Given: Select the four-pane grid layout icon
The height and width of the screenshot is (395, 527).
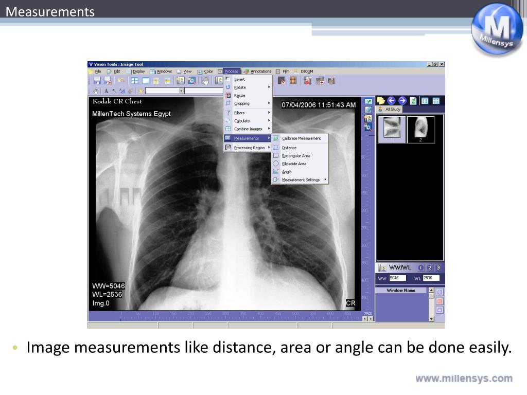Looking at the screenshot, I should [134, 81].
